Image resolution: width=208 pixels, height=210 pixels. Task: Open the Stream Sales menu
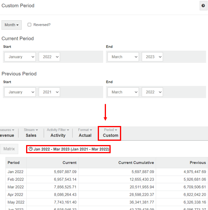pos(31,133)
